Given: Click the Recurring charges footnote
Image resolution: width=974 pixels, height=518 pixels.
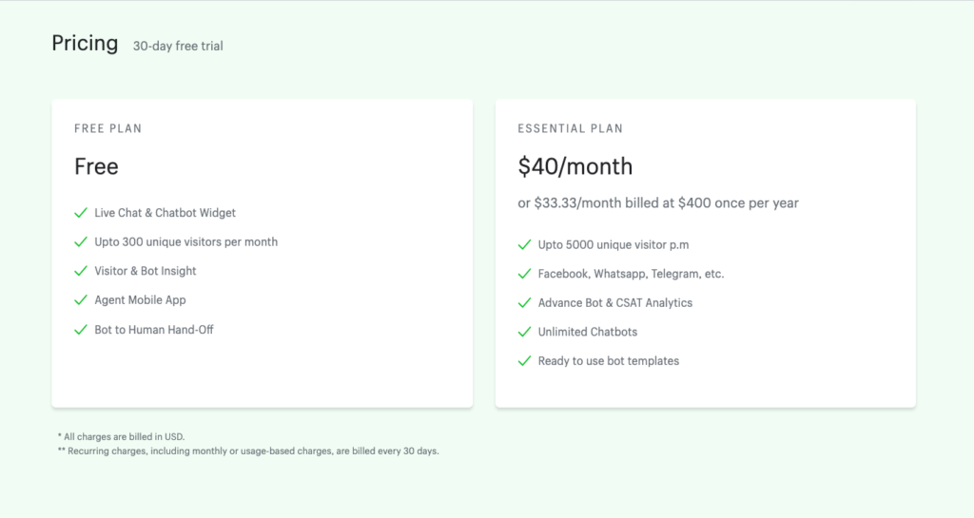Looking at the screenshot, I should click(x=248, y=451).
